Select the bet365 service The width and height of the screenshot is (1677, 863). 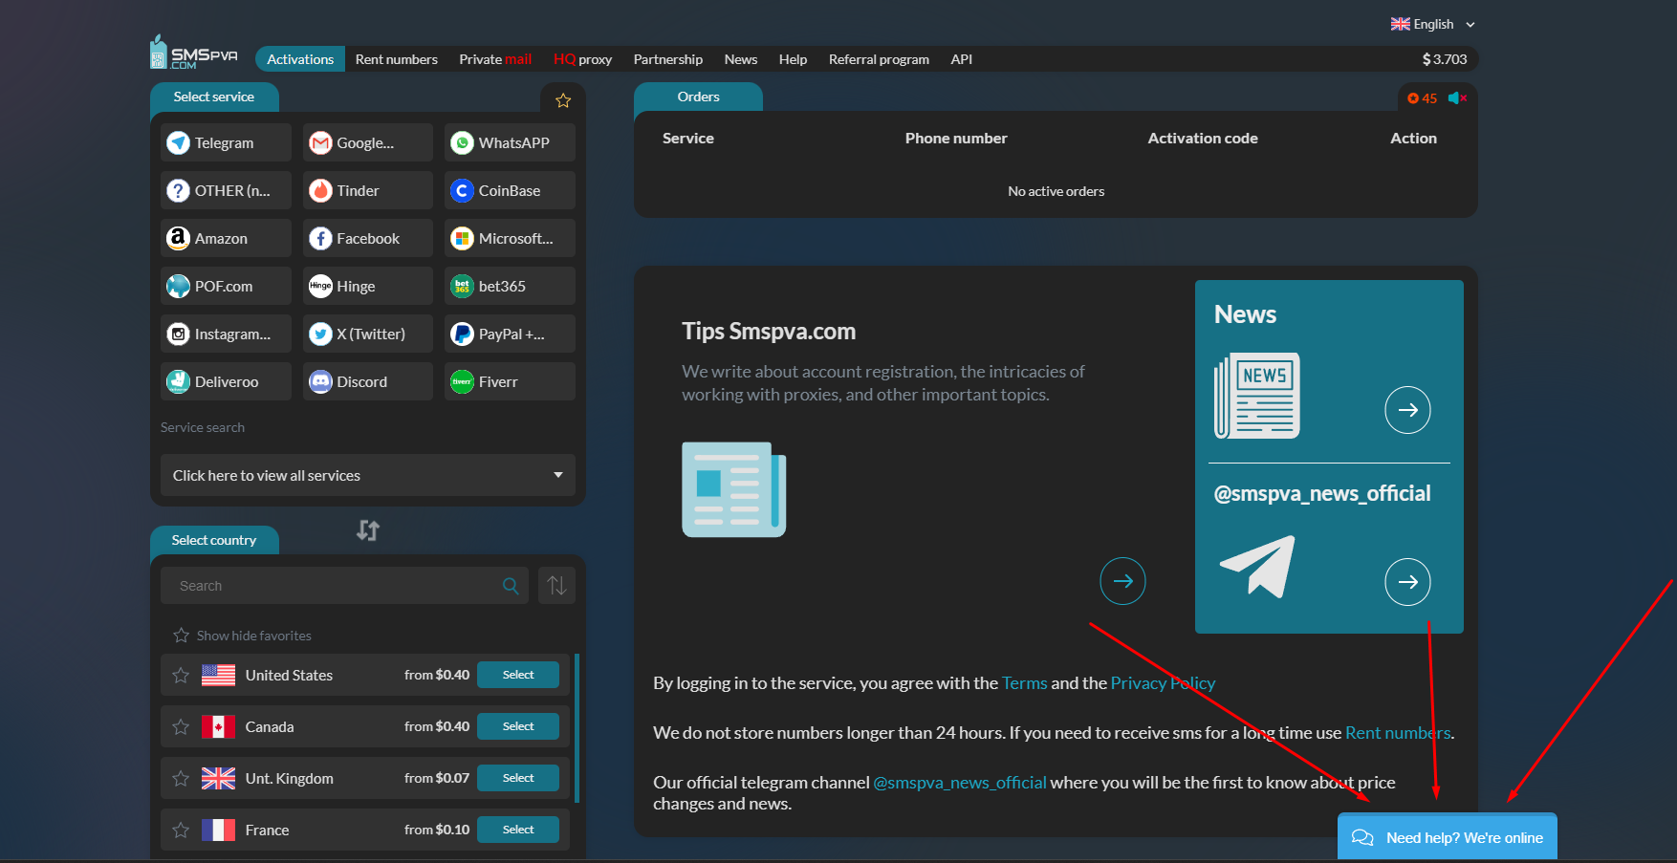[x=510, y=286]
